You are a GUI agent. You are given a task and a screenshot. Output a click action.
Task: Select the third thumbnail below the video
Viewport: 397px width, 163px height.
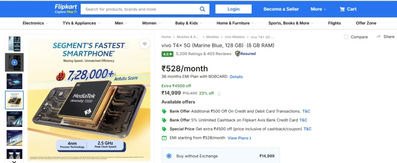click(14, 81)
